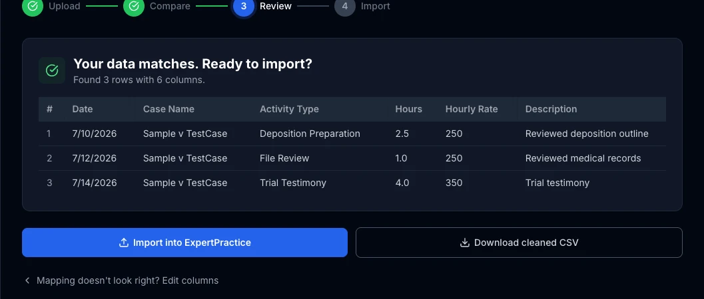Click the Activity Type column header

(289, 109)
